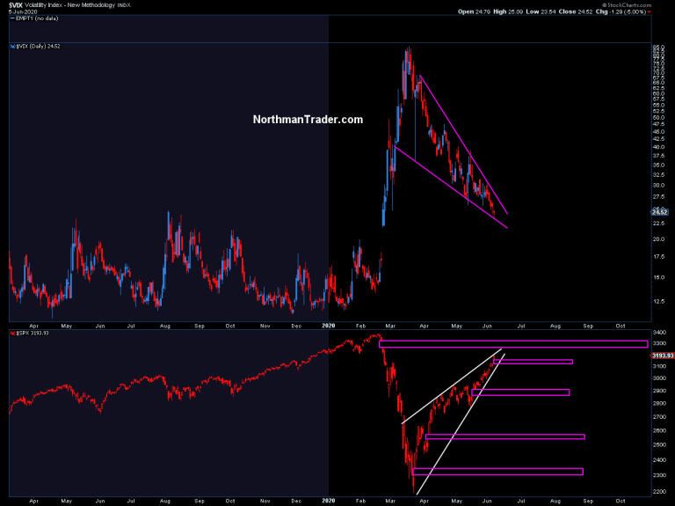Click the 2020 year label under SPX chart
The width and height of the screenshot is (675, 506).
coord(329,498)
